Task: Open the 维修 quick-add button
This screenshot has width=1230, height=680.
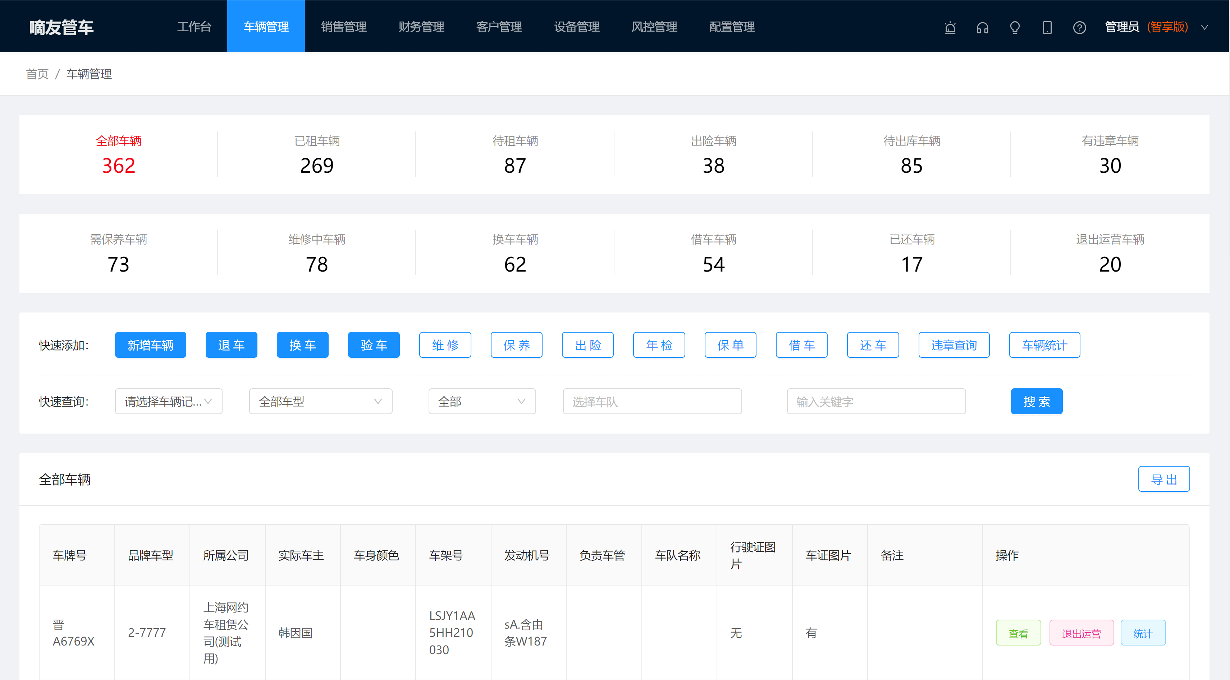Action: click(x=445, y=344)
